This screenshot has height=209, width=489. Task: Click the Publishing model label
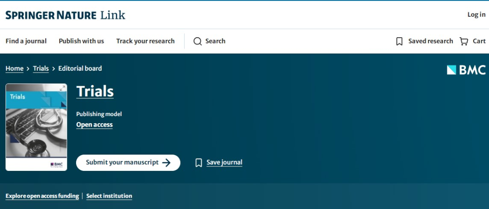pos(99,114)
